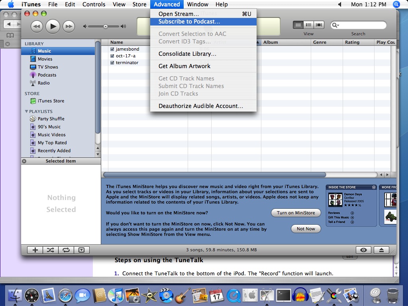Turn on shuffle in bottom toolbar
Screen dimensions: 408x306
click(x=51, y=250)
